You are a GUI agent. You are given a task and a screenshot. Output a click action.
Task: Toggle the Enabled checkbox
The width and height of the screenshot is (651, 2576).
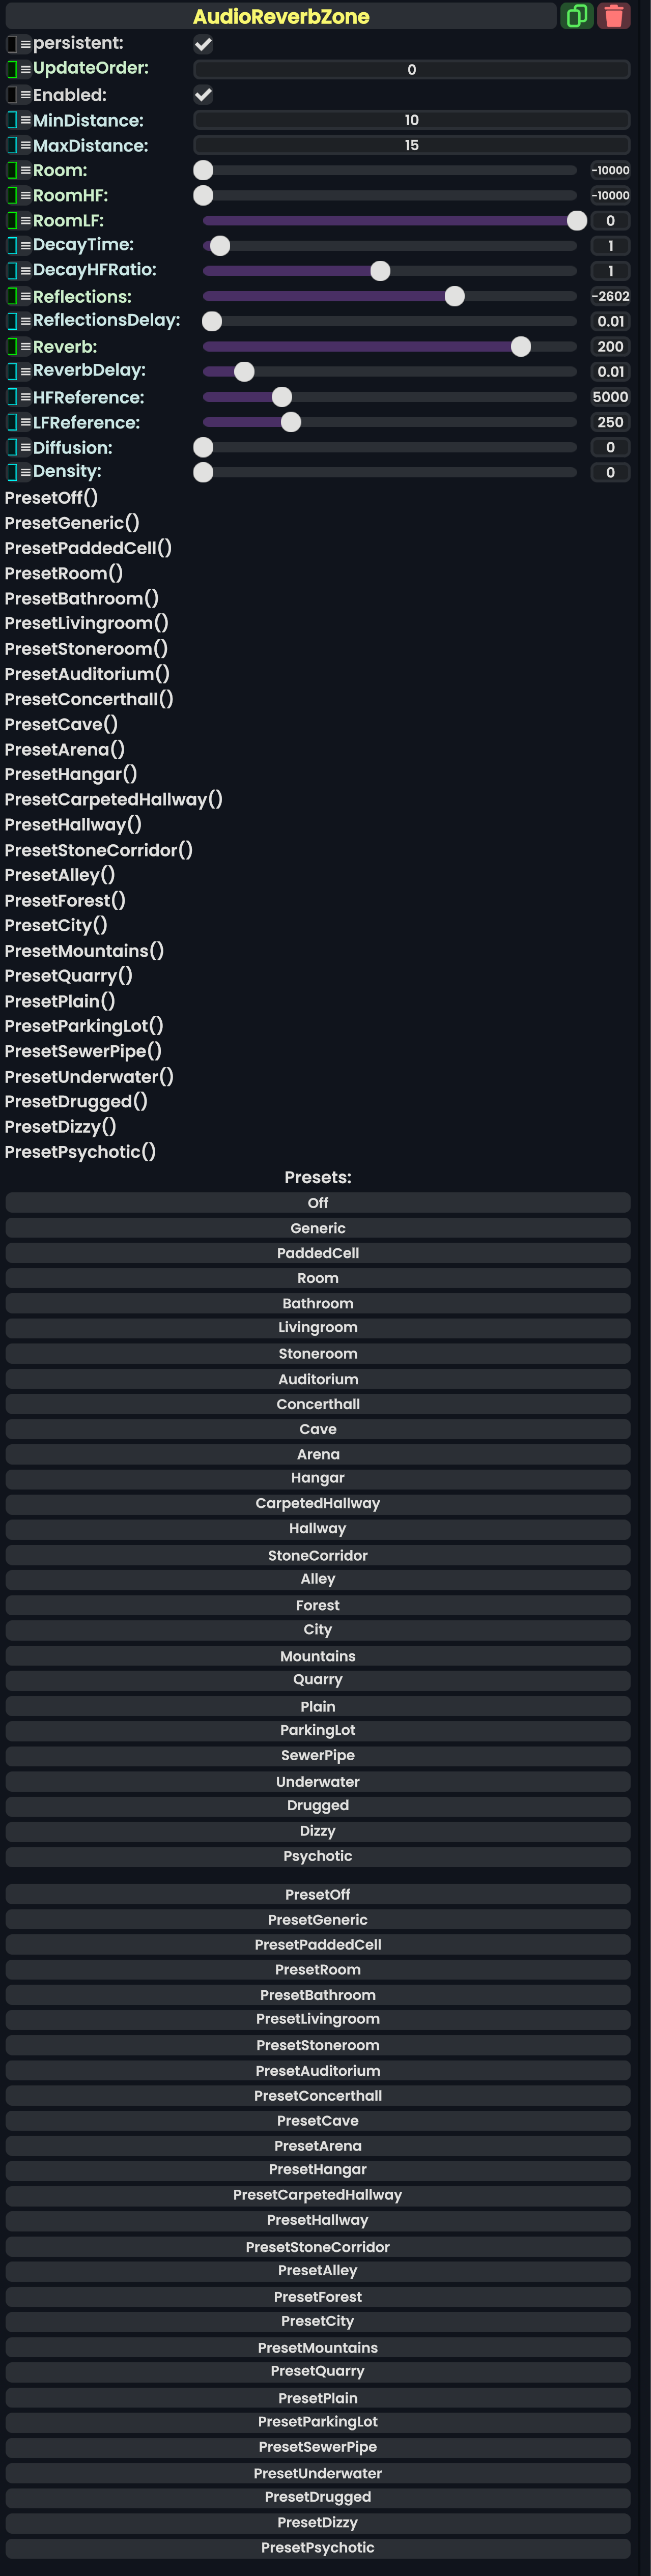[203, 95]
